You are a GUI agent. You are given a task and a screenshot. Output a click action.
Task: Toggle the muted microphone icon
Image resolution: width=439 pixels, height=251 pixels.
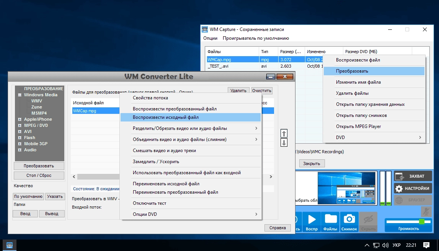[x=426, y=212]
